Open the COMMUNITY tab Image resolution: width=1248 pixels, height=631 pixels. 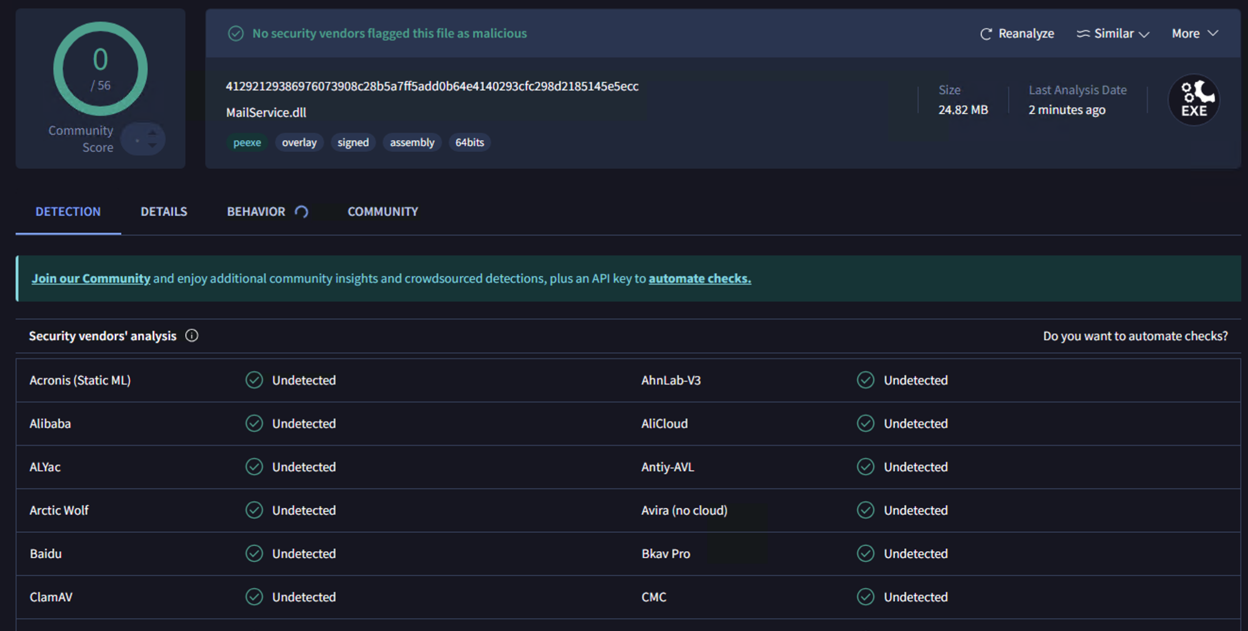click(382, 211)
